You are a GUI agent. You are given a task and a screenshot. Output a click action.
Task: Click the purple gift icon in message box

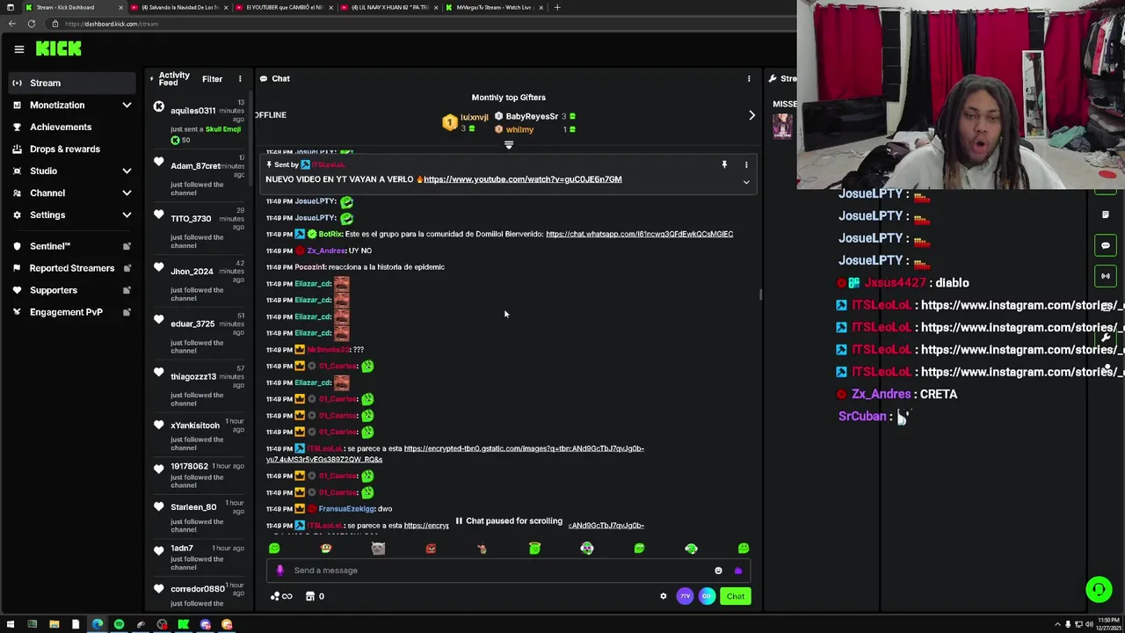tap(738, 571)
